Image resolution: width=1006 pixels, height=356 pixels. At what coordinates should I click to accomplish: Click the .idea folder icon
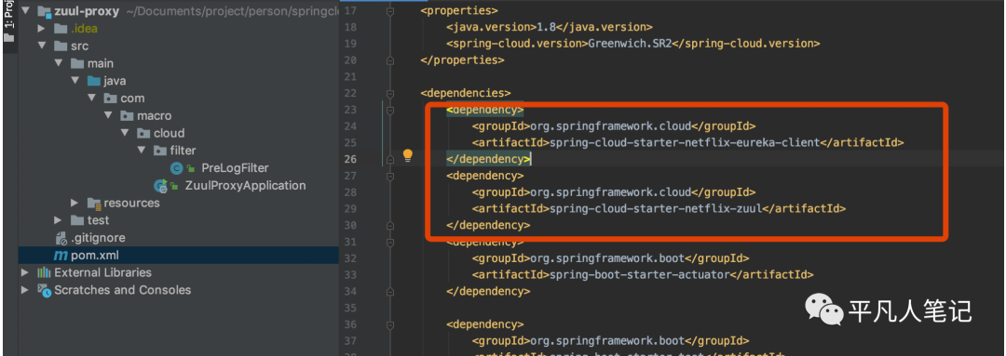(61, 29)
